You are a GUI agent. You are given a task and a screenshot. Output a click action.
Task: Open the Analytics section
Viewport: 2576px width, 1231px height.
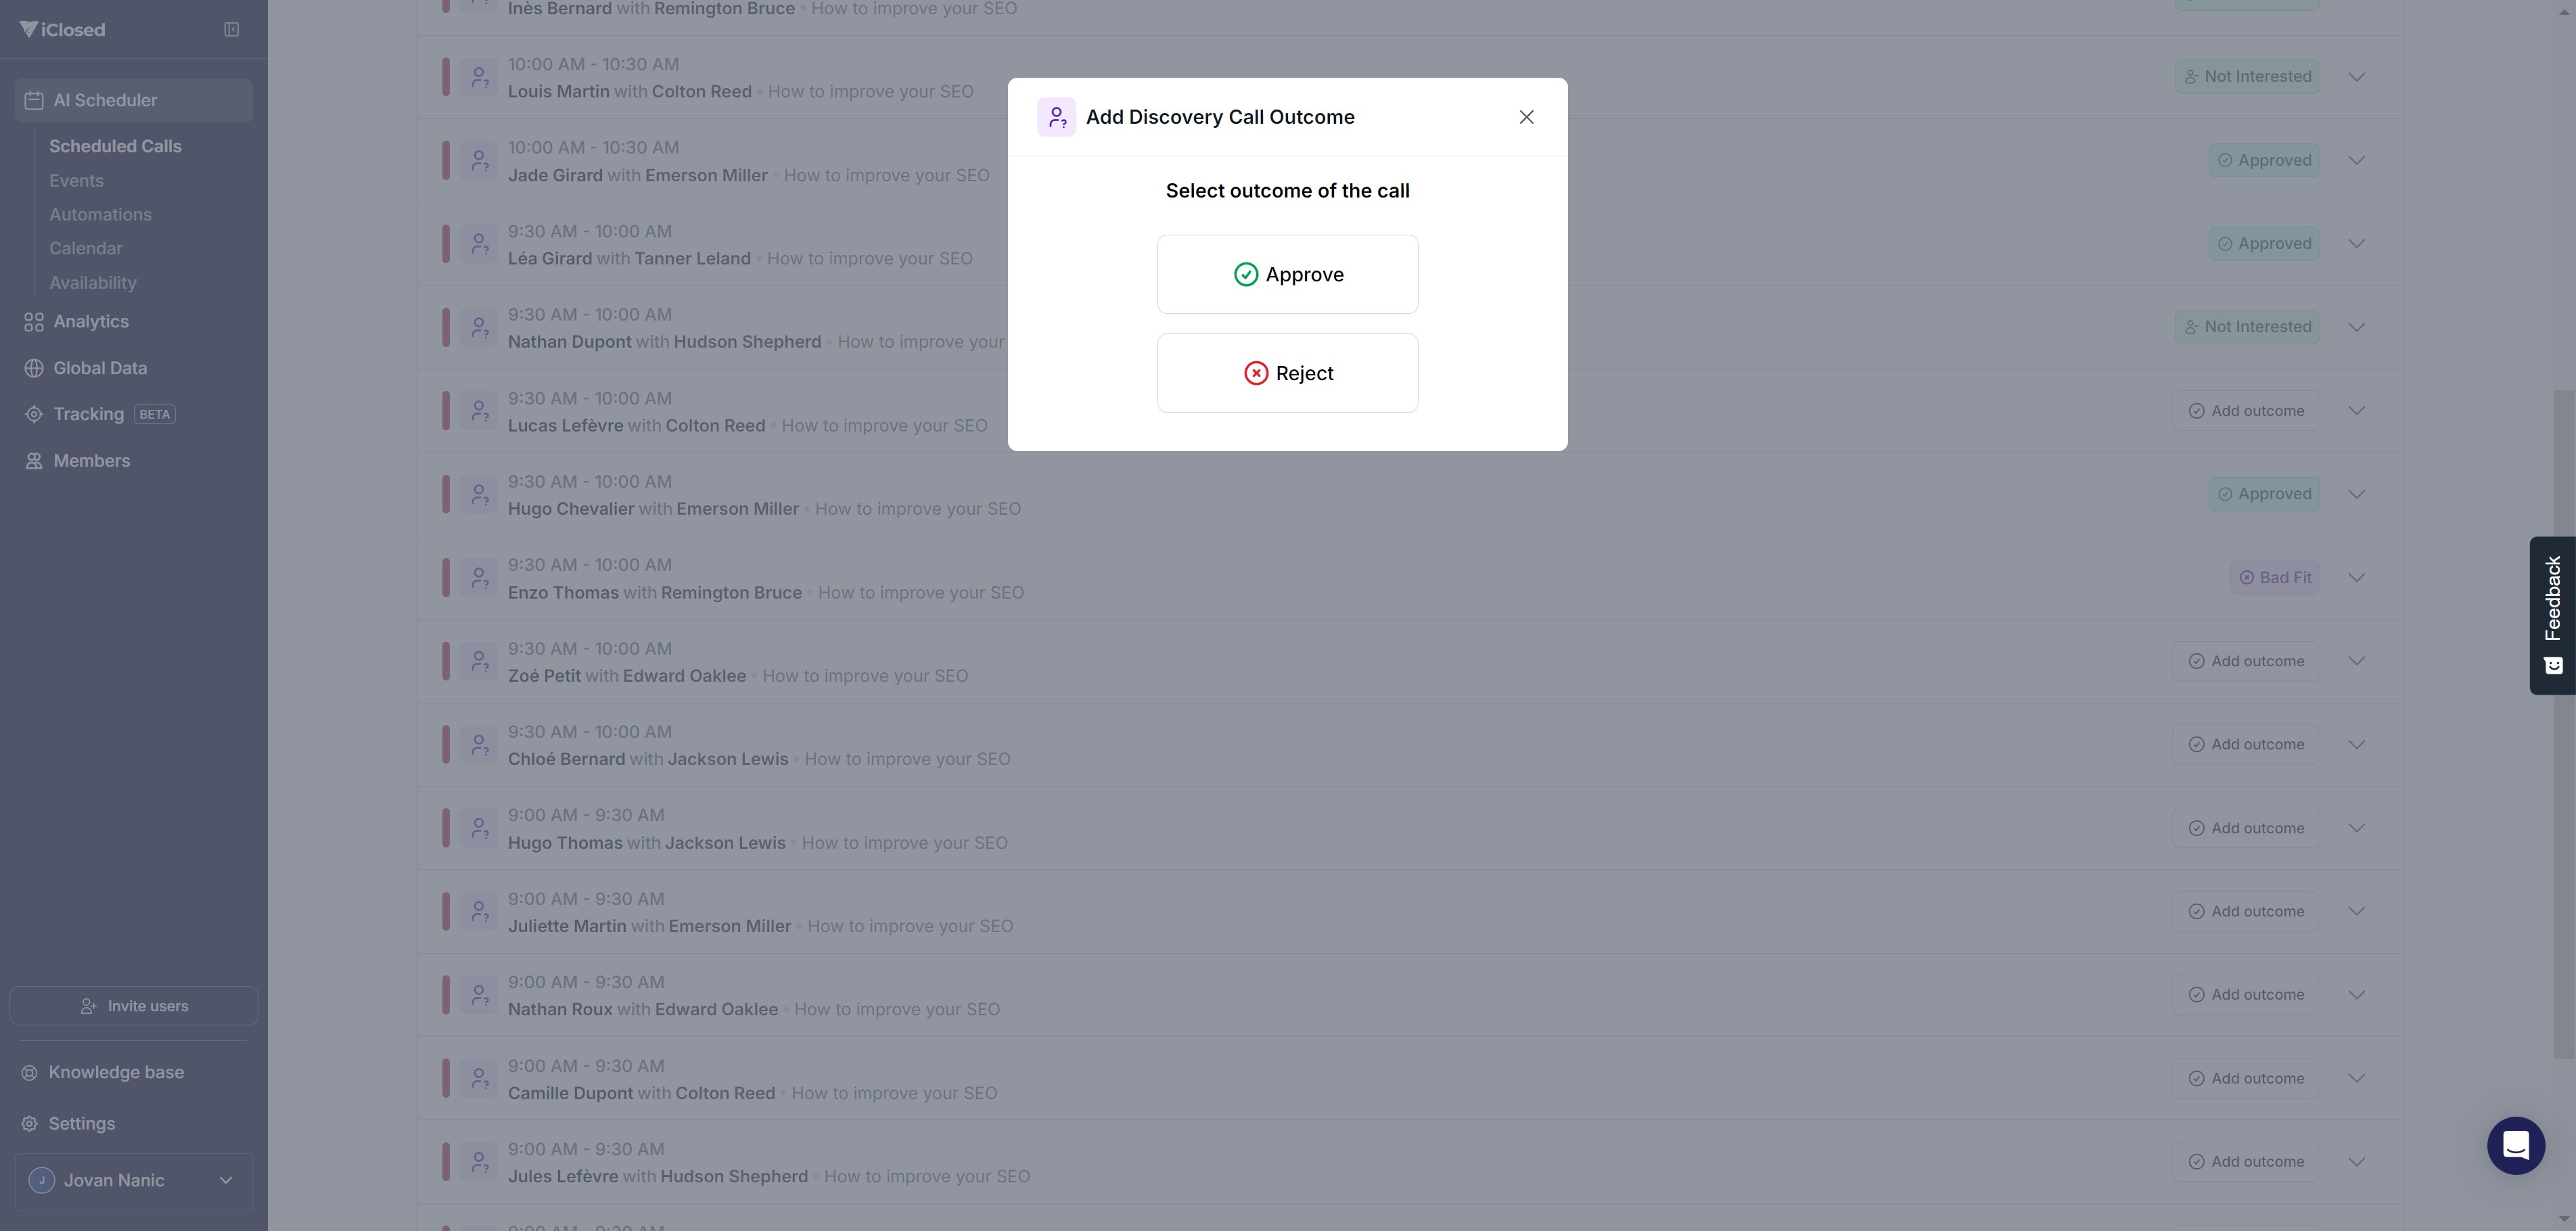90,321
